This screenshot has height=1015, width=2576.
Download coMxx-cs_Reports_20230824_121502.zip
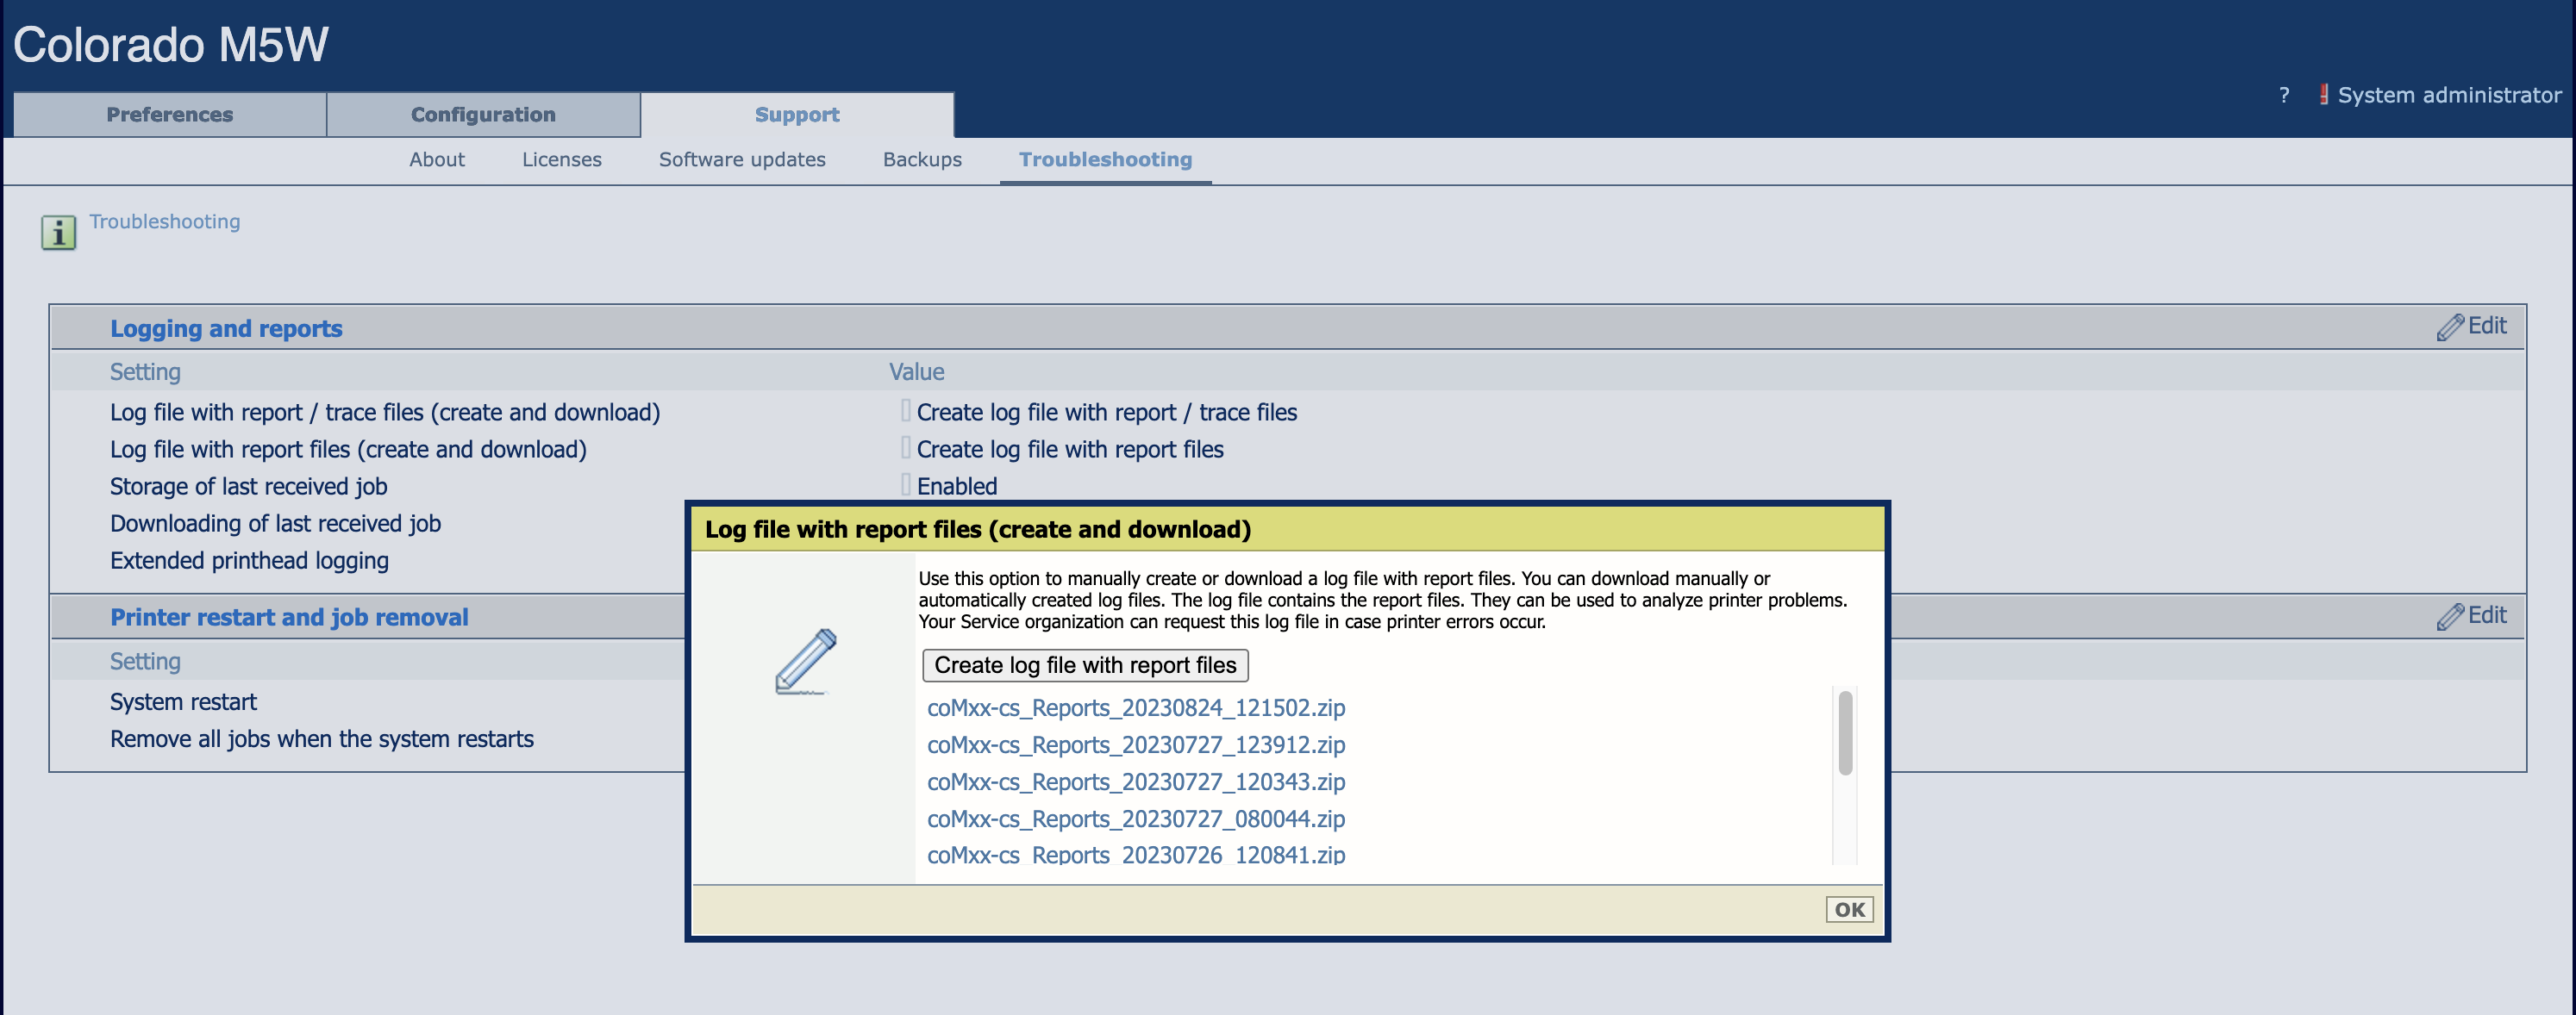(x=1136, y=708)
